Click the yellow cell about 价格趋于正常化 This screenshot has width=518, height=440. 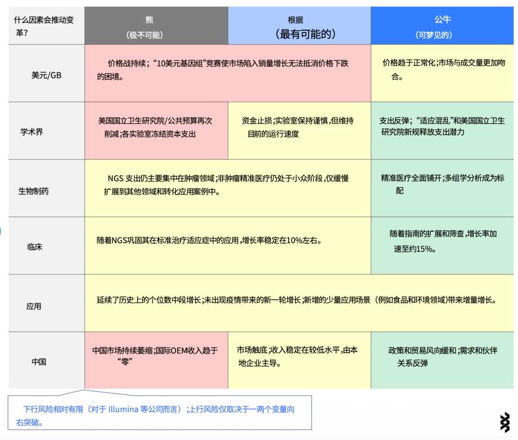click(442, 74)
